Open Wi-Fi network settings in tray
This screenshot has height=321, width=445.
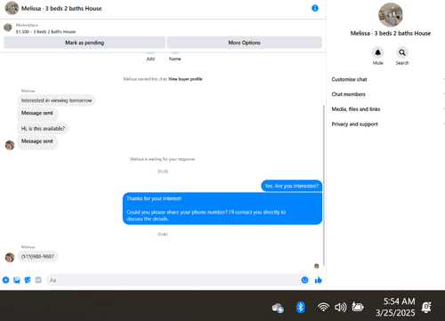pos(323,307)
